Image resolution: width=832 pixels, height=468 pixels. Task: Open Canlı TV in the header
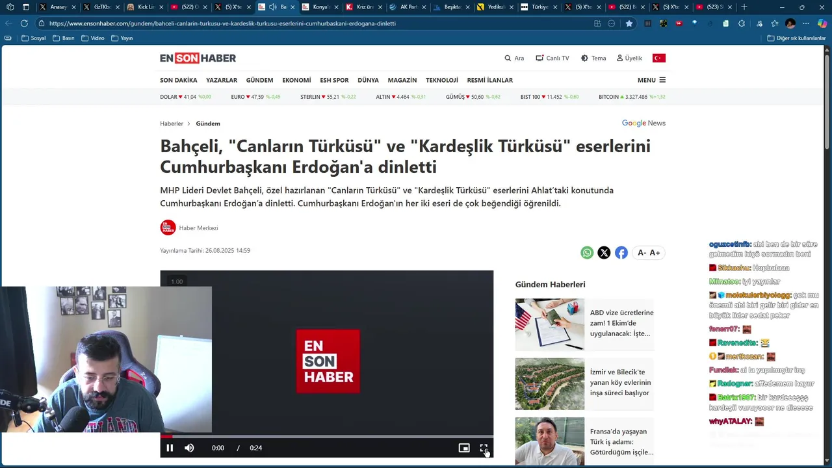tap(552, 58)
